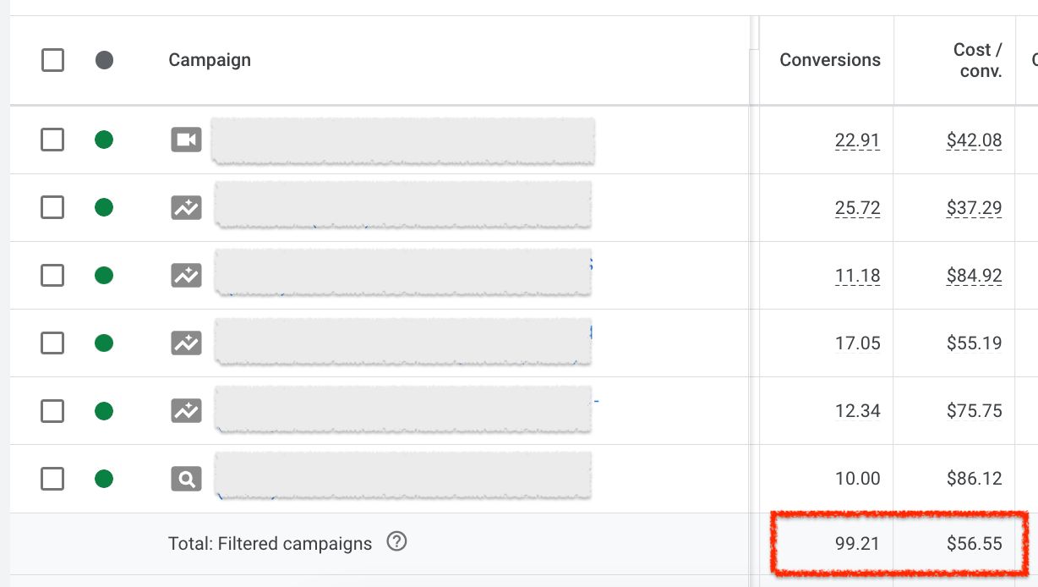Select the Video campaign type icon
Viewport: 1038px width, 587px height.
click(186, 140)
